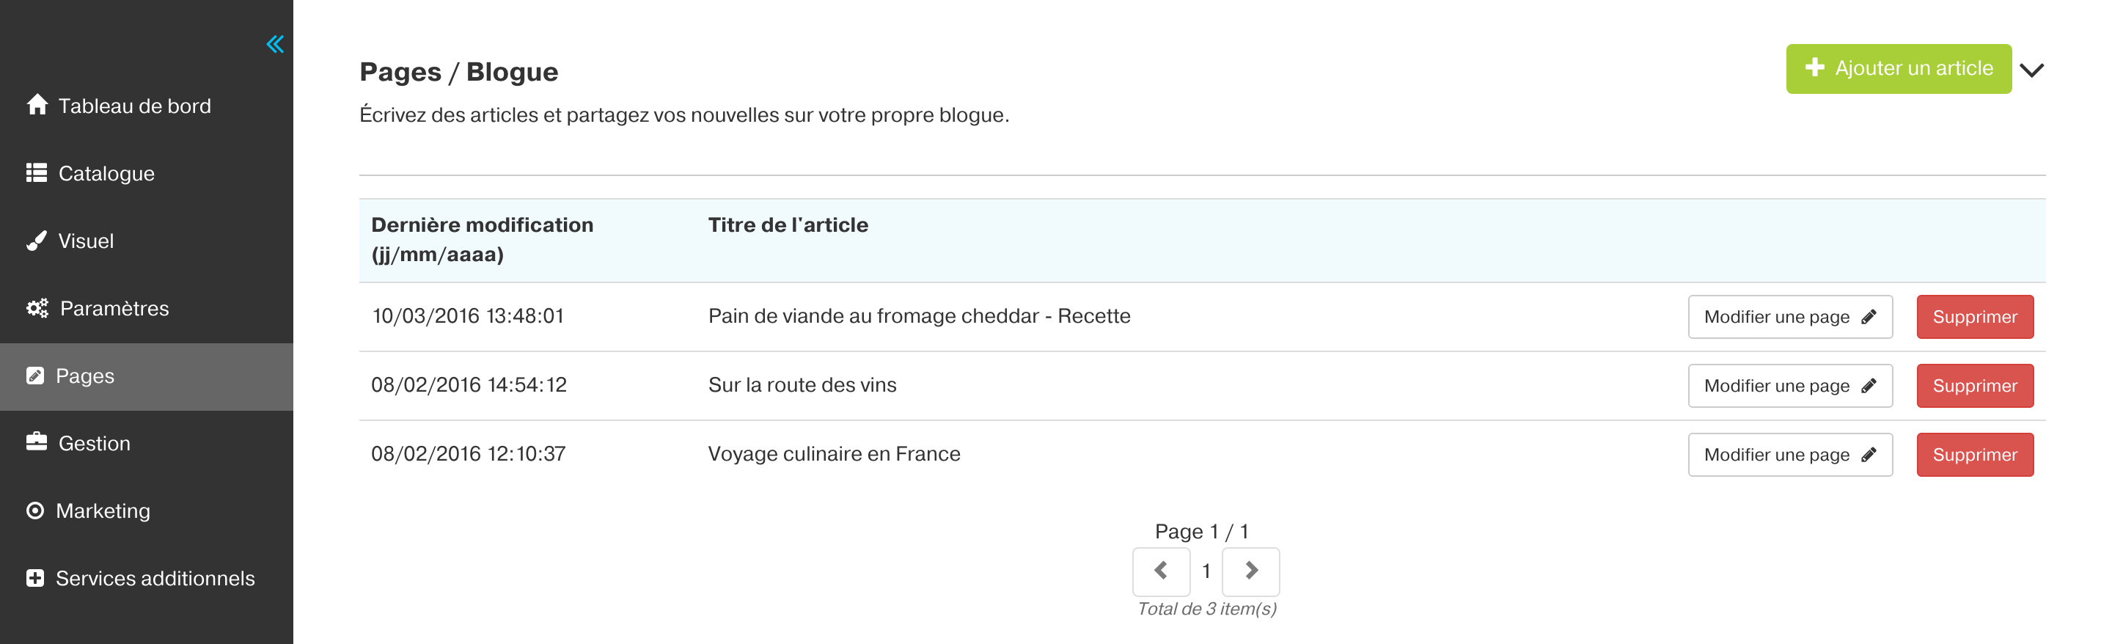The image size is (2112, 644).
Task: Collapse the sidebar with the double-chevron icon
Action: 276,44
